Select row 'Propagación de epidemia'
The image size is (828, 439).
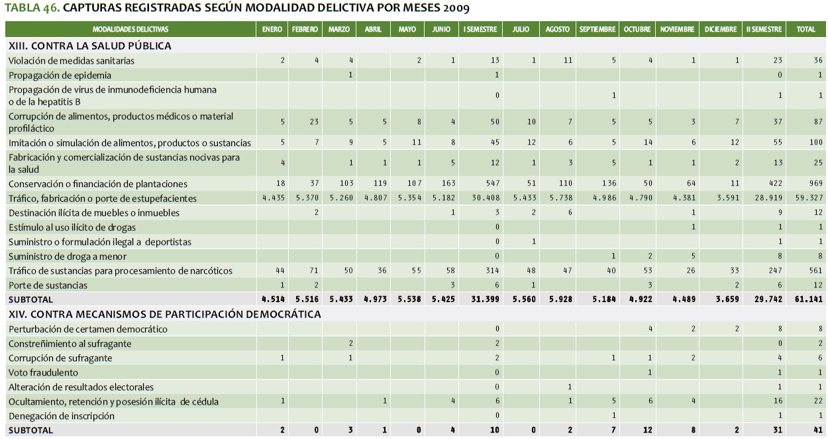pyautogui.click(x=415, y=75)
